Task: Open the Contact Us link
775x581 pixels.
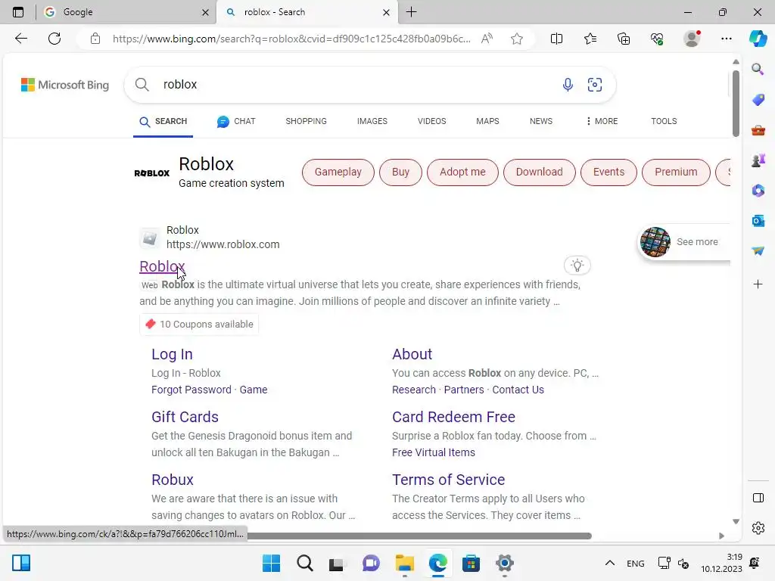Action: click(518, 390)
